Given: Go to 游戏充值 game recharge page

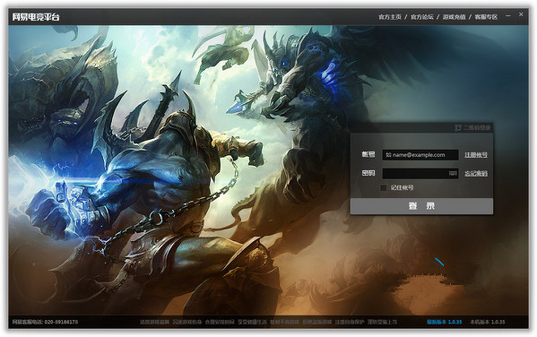Looking at the screenshot, I should tap(454, 17).
